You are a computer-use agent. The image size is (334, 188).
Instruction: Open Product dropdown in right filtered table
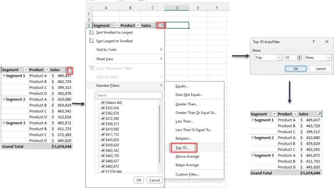tap(295, 114)
